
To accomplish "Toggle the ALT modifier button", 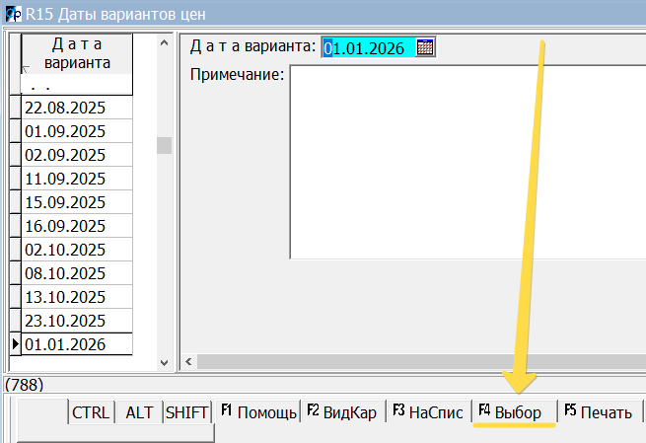I will 139,413.
